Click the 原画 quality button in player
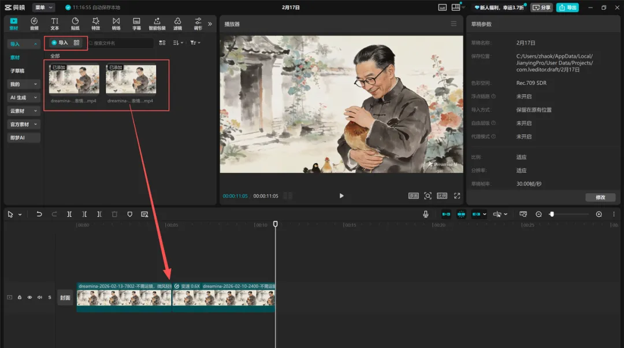The image size is (624, 348). click(414, 196)
